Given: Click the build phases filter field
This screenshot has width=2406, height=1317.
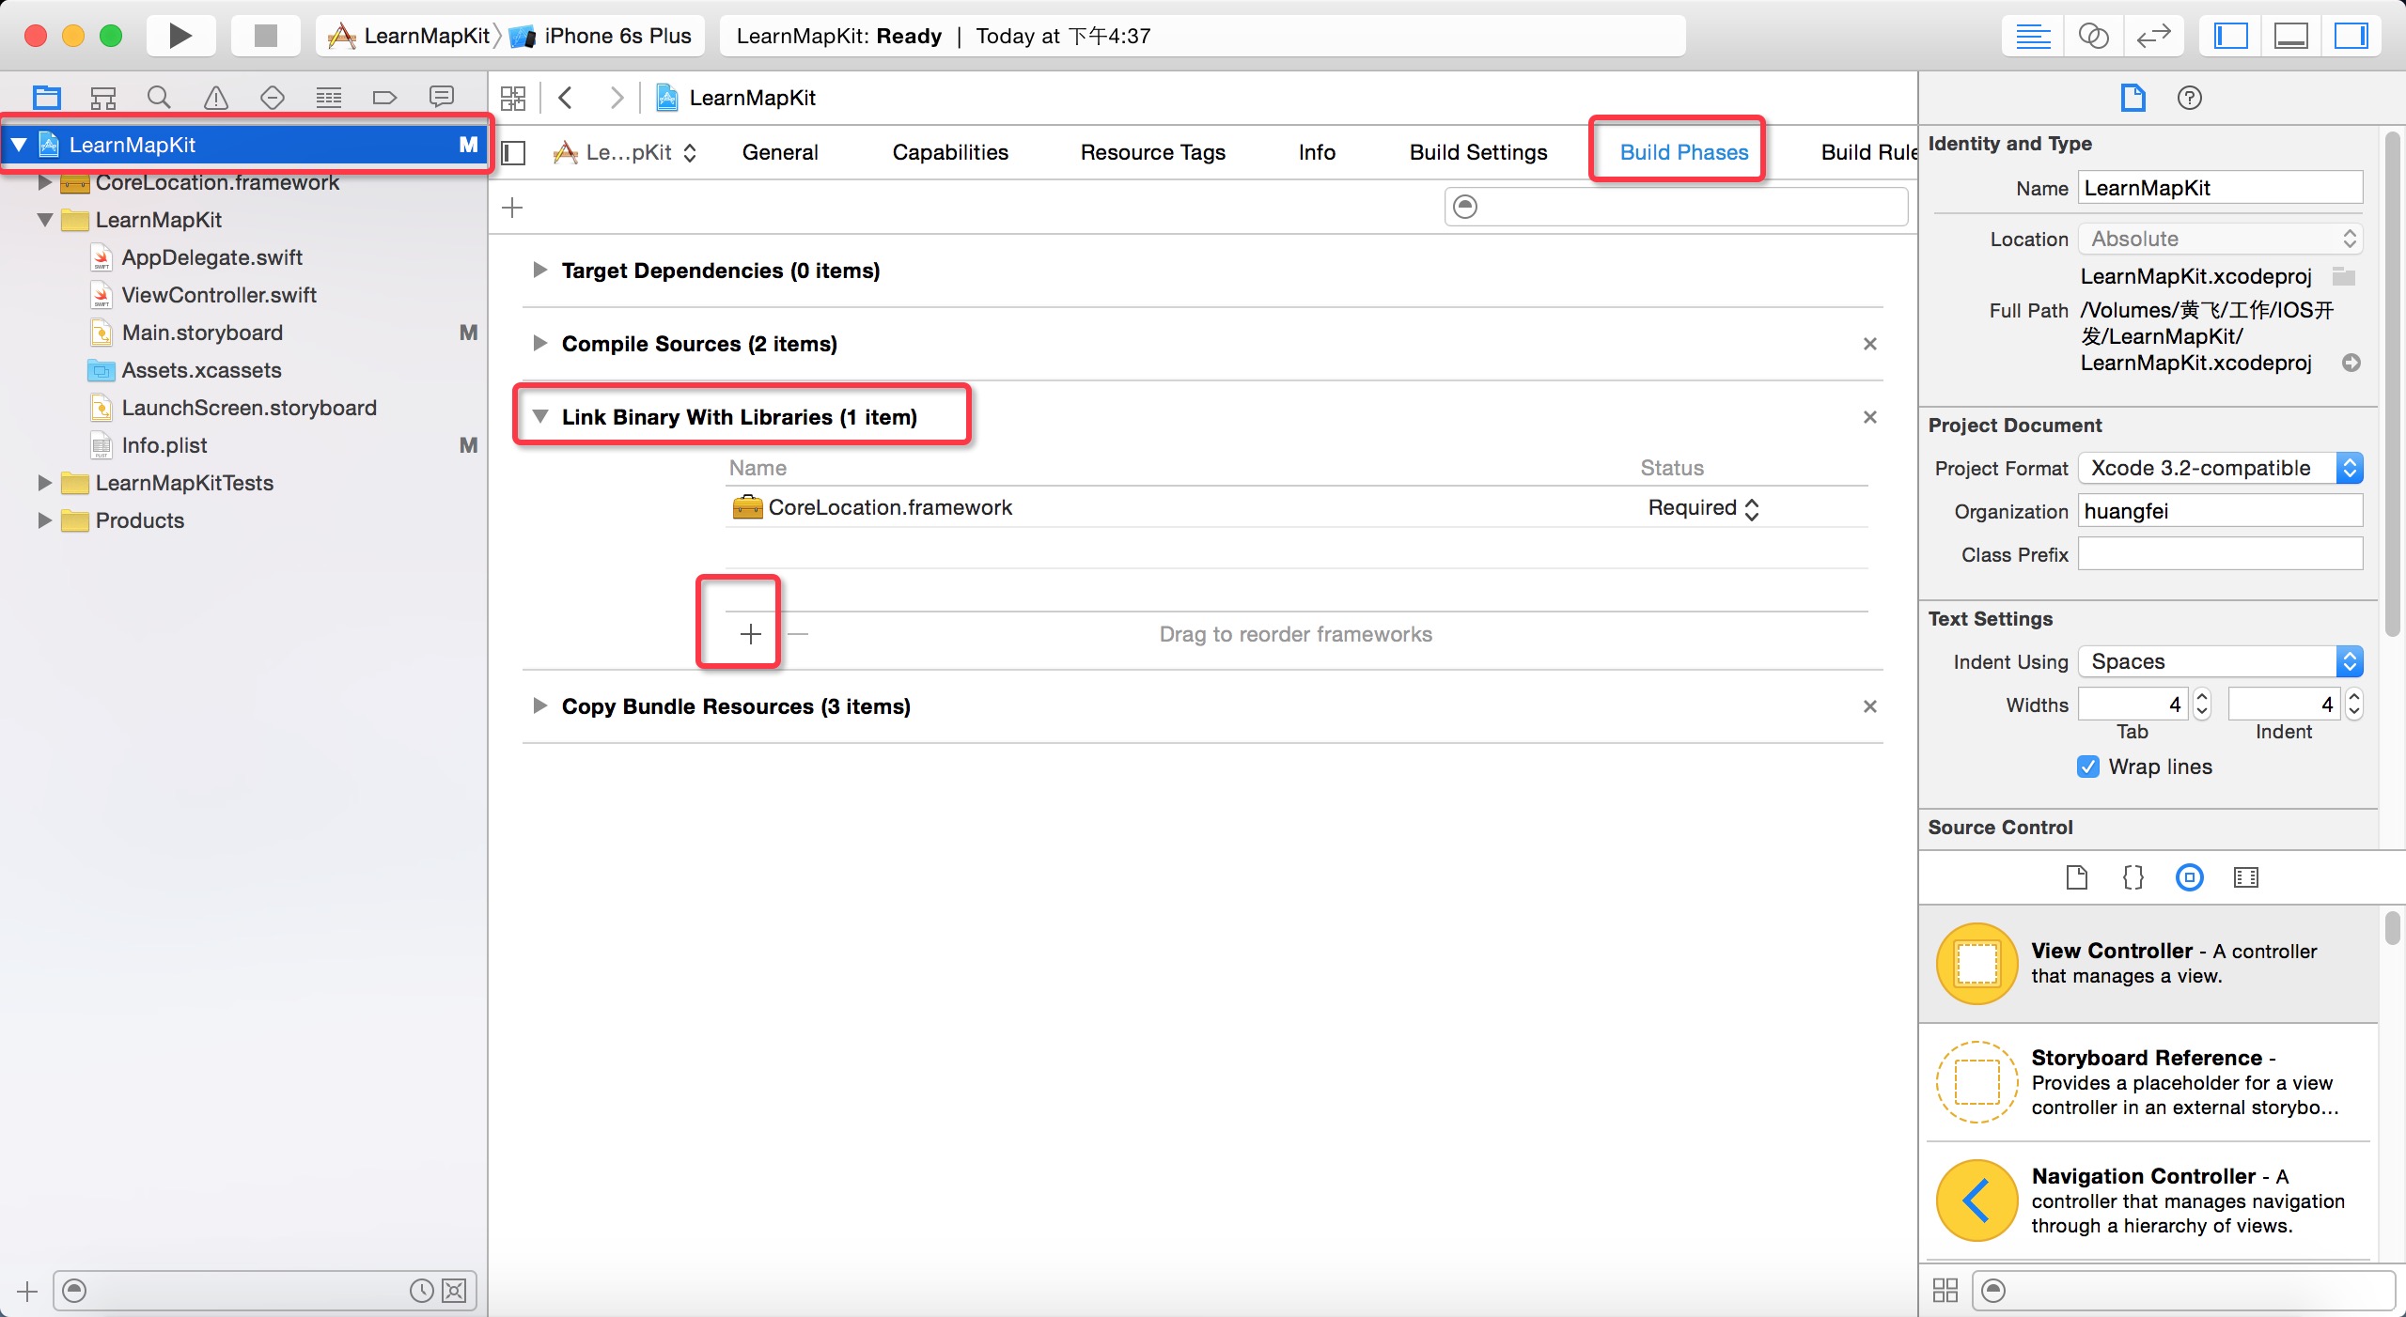Looking at the screenshot, I should [1676, 207].
